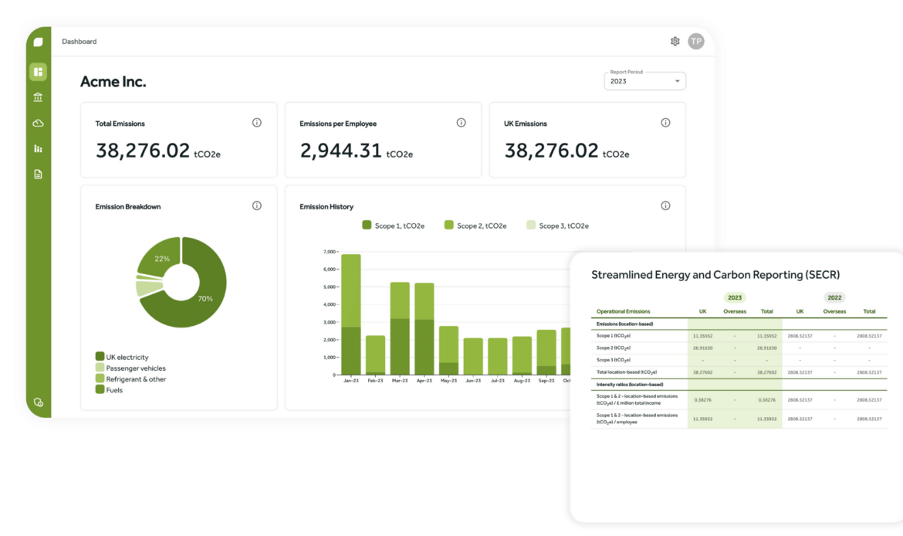Click the Apr-23 bar in Emission History
The image size is (903, 536).
click(424, 328)
